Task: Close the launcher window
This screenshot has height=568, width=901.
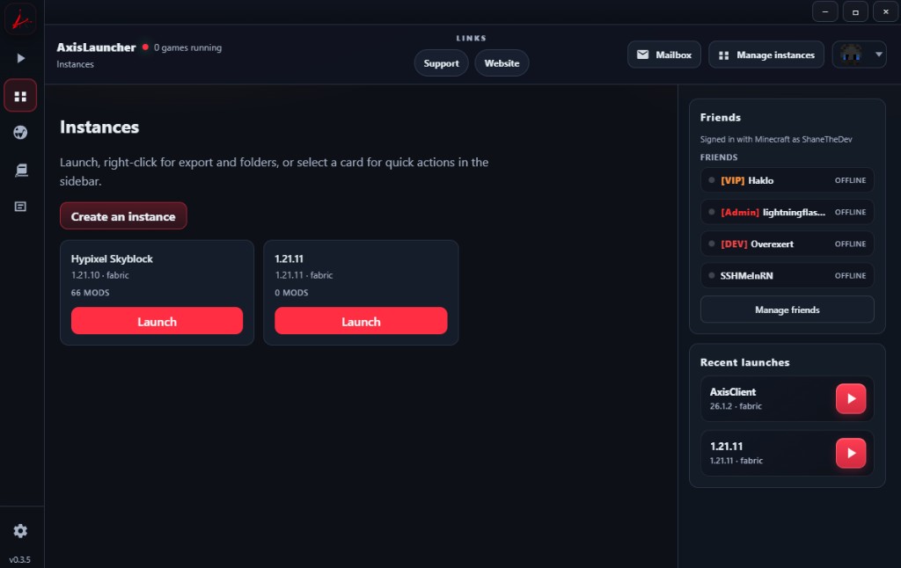Action: click(x=885, y=11)
